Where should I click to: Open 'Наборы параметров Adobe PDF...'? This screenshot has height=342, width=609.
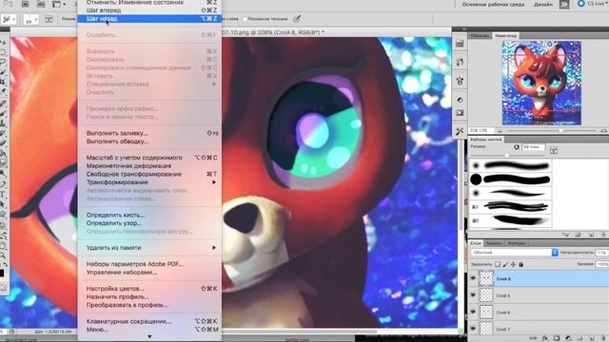(x=149, y=264)
